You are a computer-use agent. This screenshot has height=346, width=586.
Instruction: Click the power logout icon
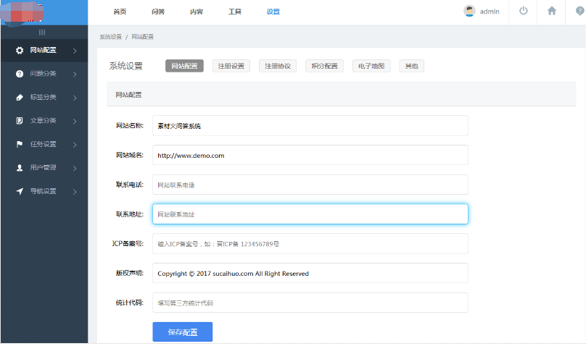click(x=523, y=11)
